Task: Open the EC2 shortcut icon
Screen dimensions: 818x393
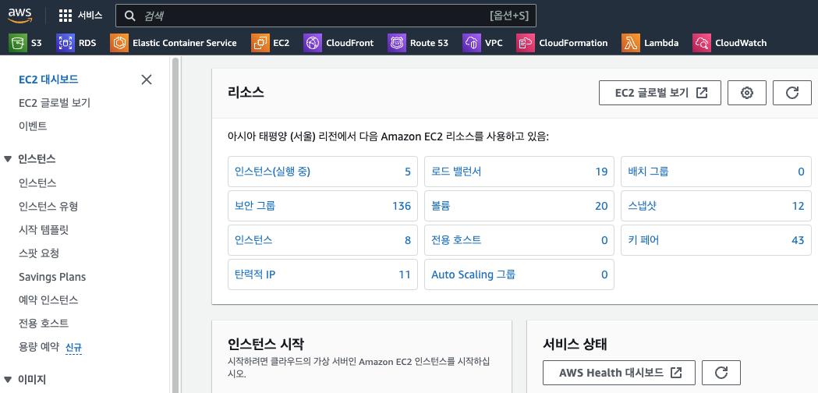Action: pyautogui.click(x=260, y=43)
